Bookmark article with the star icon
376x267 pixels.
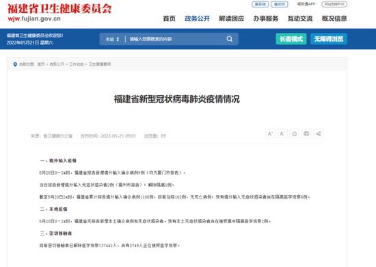294,133
